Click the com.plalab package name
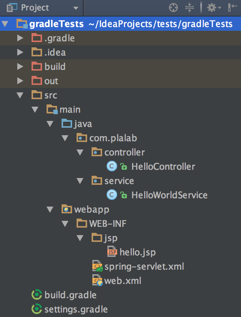The width and height of the screenshot is (241, 317). tap(113, 139)
